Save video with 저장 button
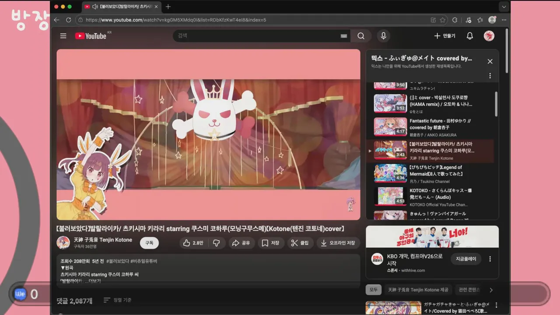560x315 pixels. pos(270,243)
